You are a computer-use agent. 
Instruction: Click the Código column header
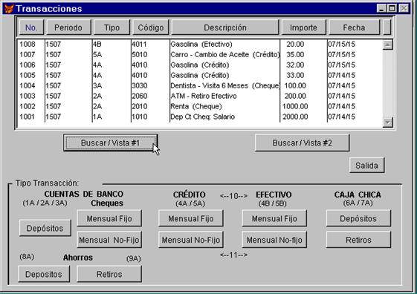[x=151, y=27]
